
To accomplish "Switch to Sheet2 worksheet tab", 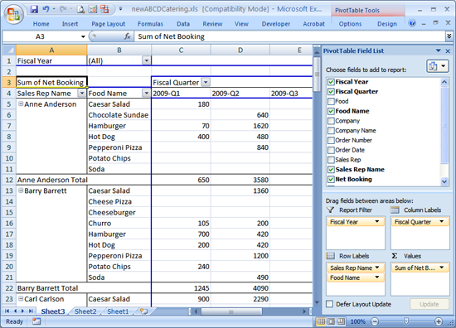I will (85, 311).
